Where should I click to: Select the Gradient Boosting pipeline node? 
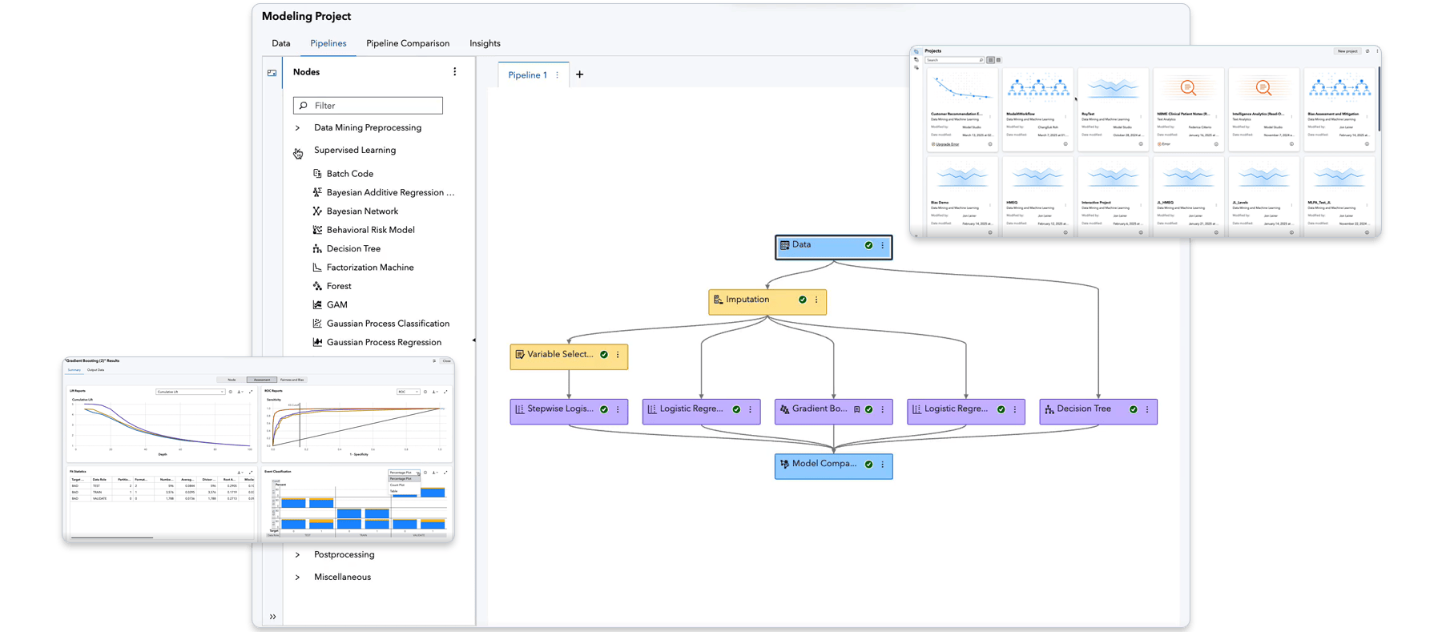click(x=817, y=409)
